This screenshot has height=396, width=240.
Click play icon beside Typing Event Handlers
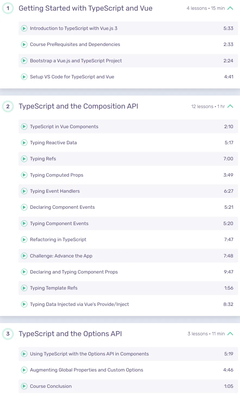[24, 191]
